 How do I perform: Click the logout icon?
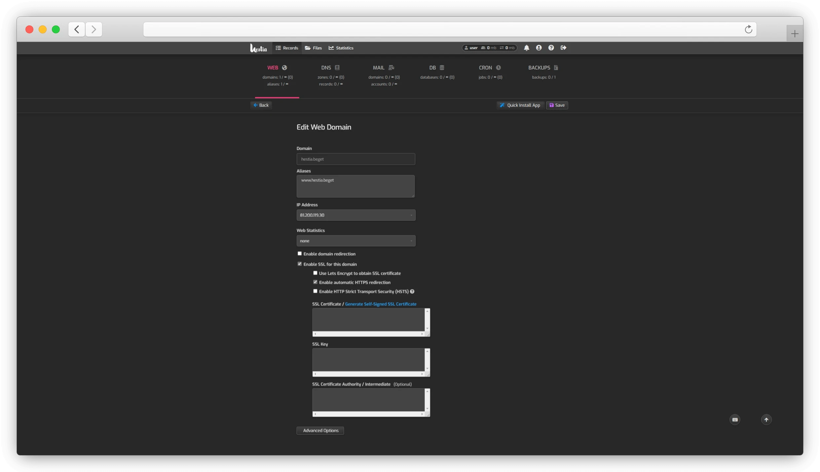coord(563,48)
